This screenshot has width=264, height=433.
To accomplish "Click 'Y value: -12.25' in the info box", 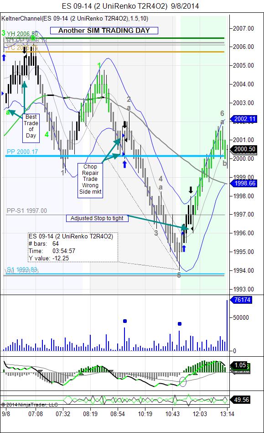I will tap(49, 258).
